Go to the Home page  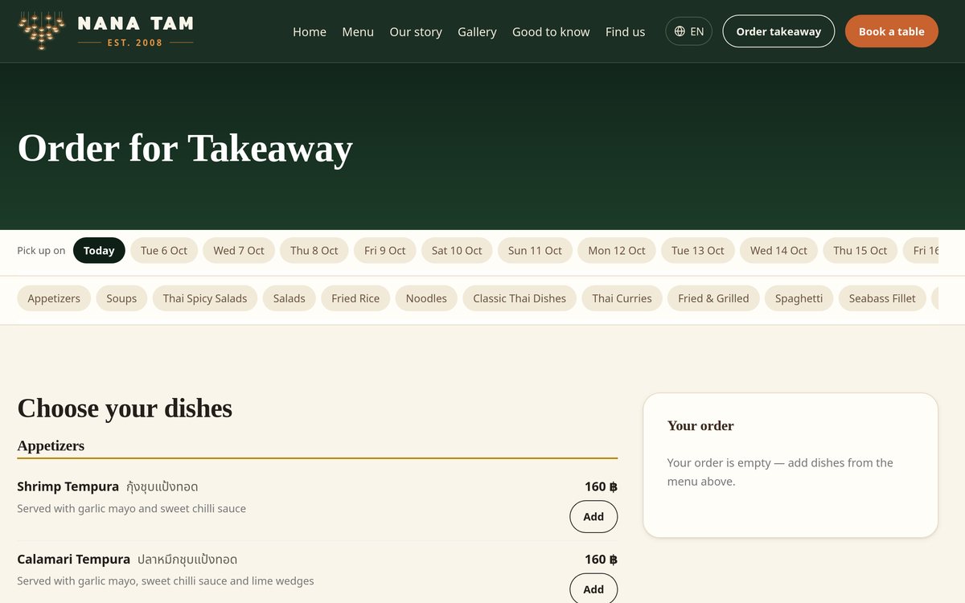[310, 31]
